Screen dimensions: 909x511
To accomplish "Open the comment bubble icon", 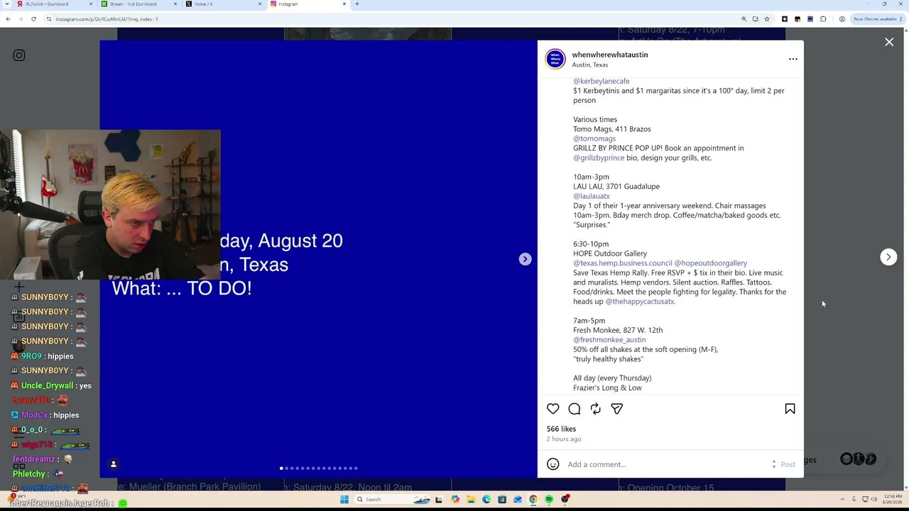I will [575, 409].
